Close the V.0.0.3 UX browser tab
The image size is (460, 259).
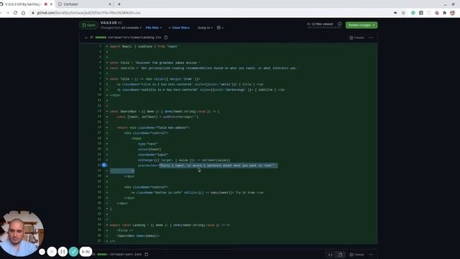click(x=51, y=4)
